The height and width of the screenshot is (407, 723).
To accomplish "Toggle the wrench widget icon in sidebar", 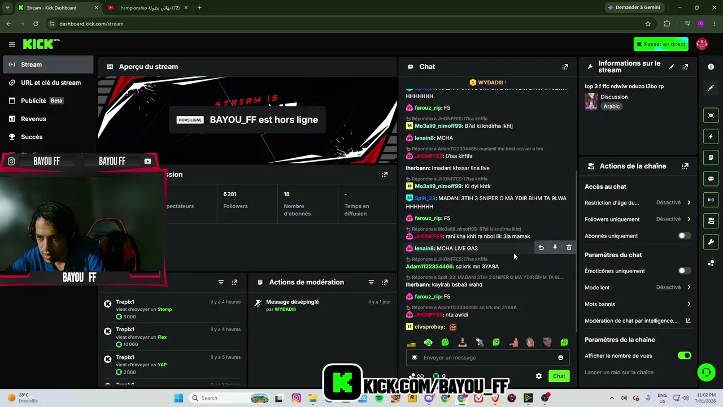I will (x=711, y=242).
